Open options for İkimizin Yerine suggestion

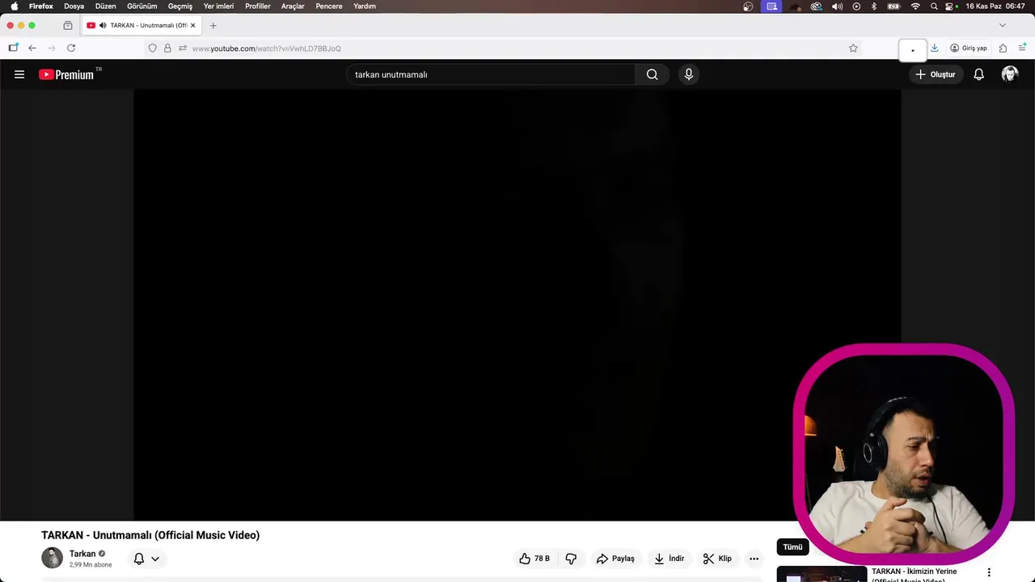(988, 572)
